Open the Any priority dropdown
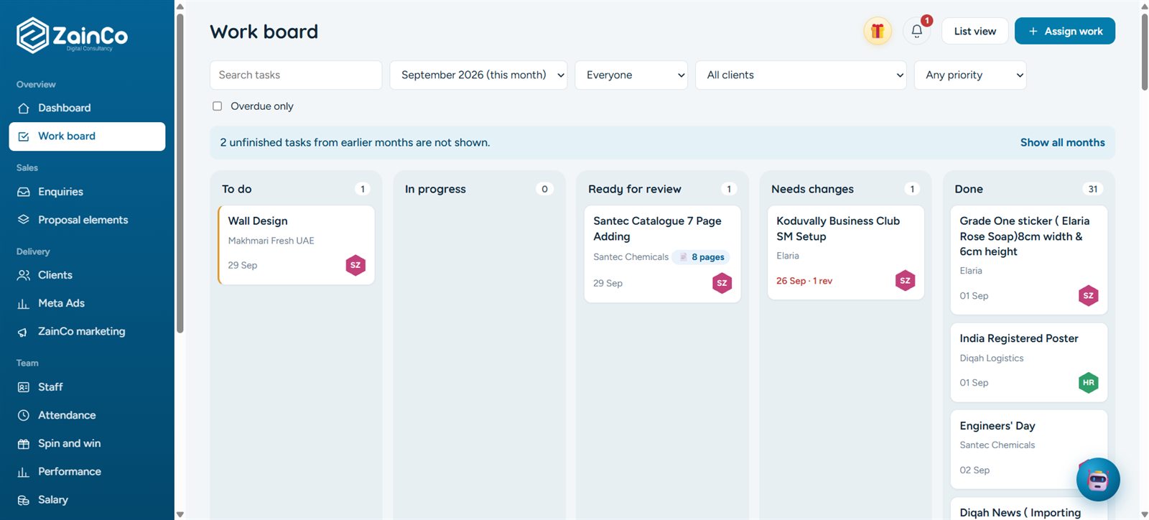Screen dimensions: 1149x520 click(x=970, y=75)
